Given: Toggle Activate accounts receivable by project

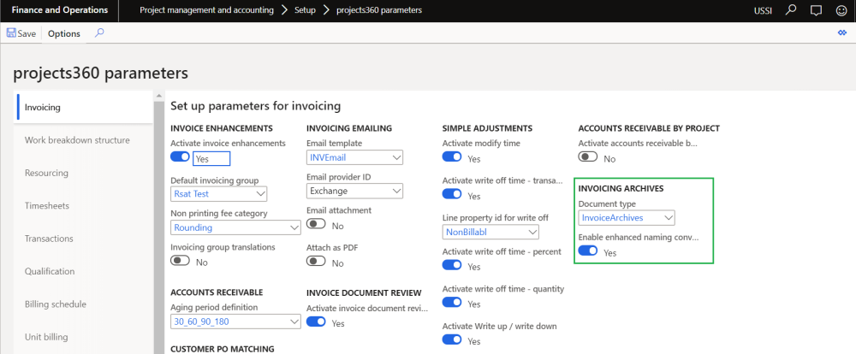Looking at the screenshot, I should pos(588,157).
